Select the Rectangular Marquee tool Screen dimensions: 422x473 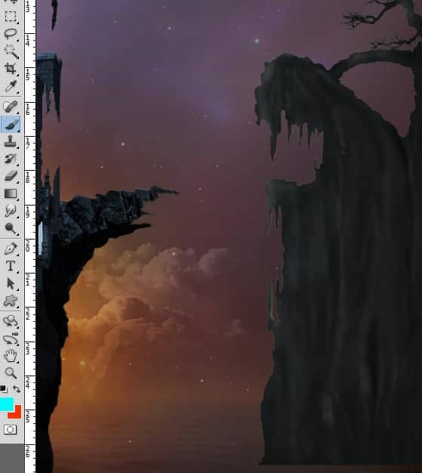point(11,17)
